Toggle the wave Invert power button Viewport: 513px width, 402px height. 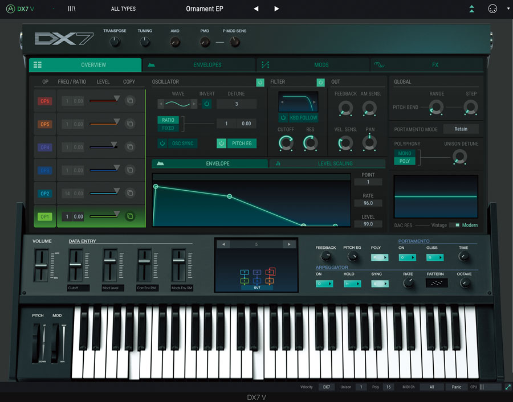pyautogui.click(x=207, y=104)
